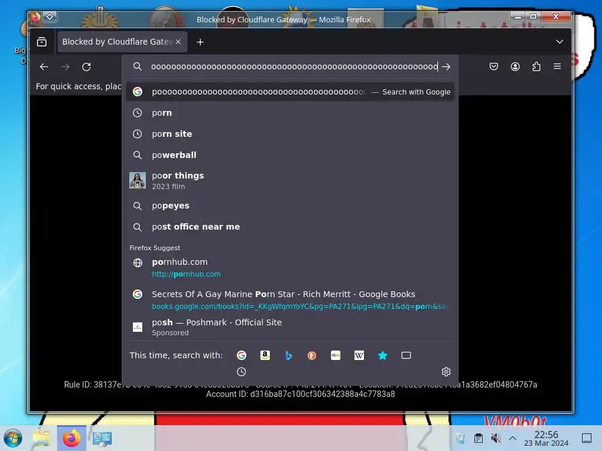Viewport: 602px width, 451px height.
Task: Open the taskbar clock showing 22:56
Action: 546,438
